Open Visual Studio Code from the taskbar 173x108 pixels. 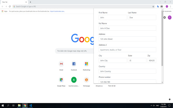click(31, 106)
